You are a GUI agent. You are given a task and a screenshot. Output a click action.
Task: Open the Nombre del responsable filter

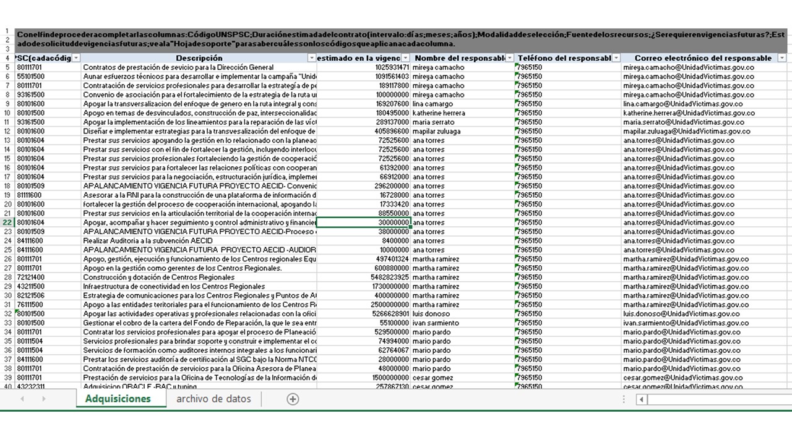point(510,58)
